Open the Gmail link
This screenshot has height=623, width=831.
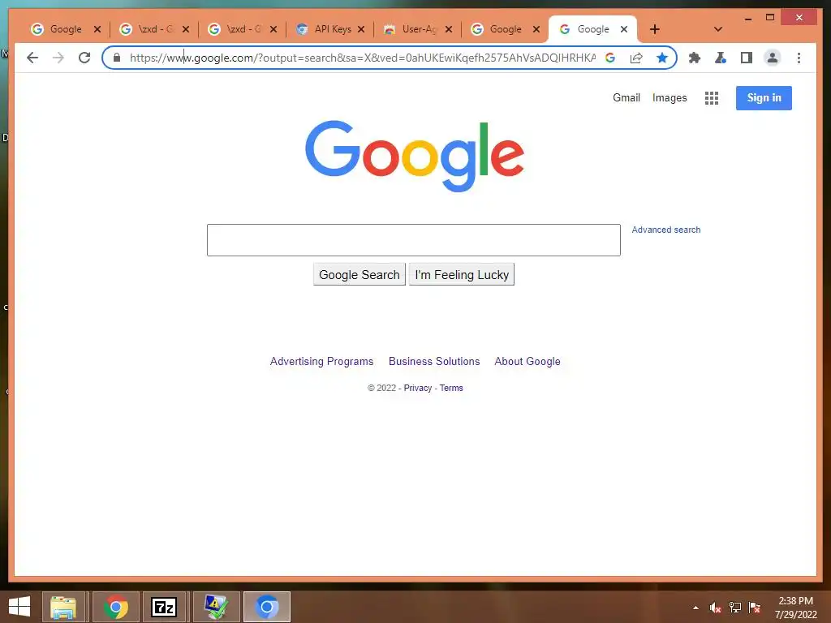coord(626,97)
